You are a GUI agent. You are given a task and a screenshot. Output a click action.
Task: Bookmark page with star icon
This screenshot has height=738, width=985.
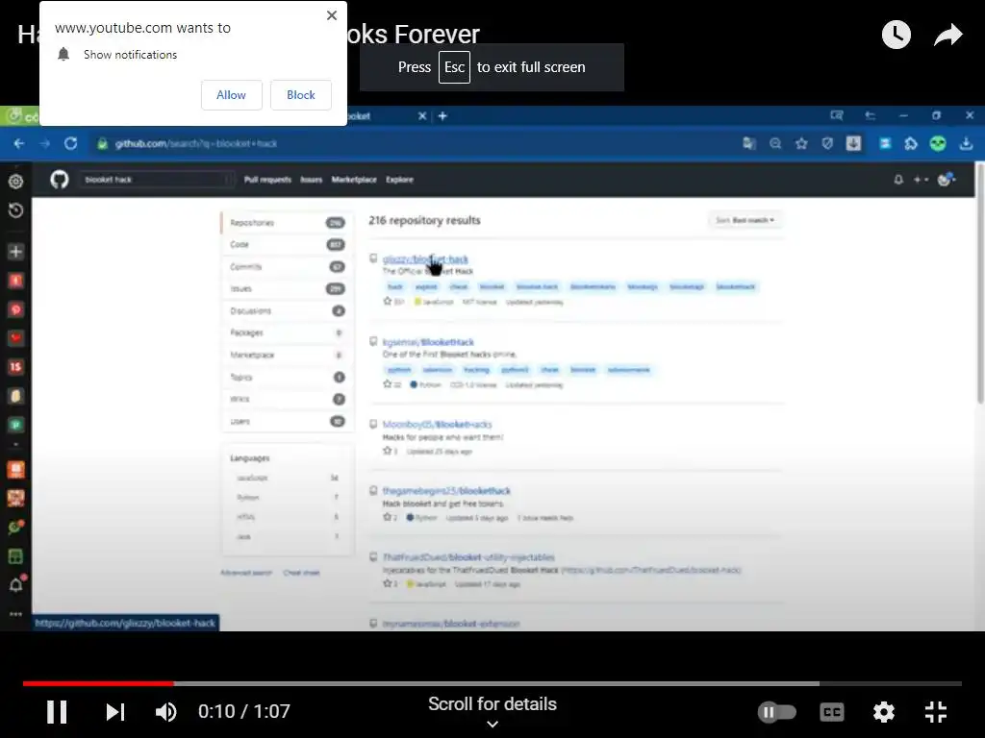pos(801,144)
